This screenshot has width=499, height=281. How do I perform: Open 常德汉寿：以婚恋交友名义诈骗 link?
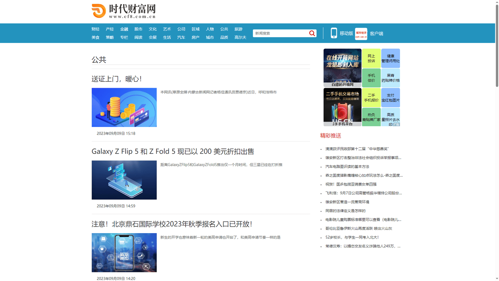363,246
